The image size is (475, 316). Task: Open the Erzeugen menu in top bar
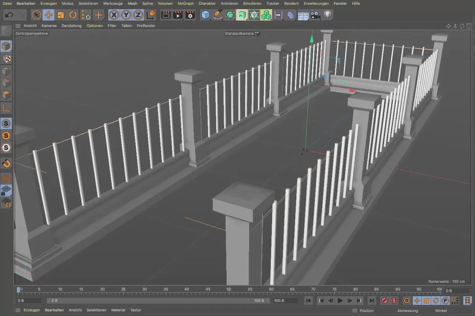pyautogui.click(x=48, y=3)
